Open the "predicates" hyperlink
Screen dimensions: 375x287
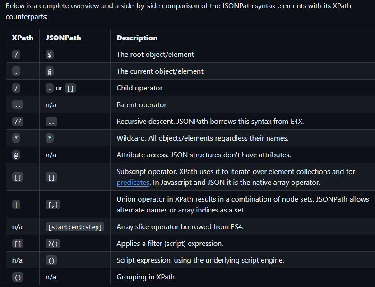point(133,183)
